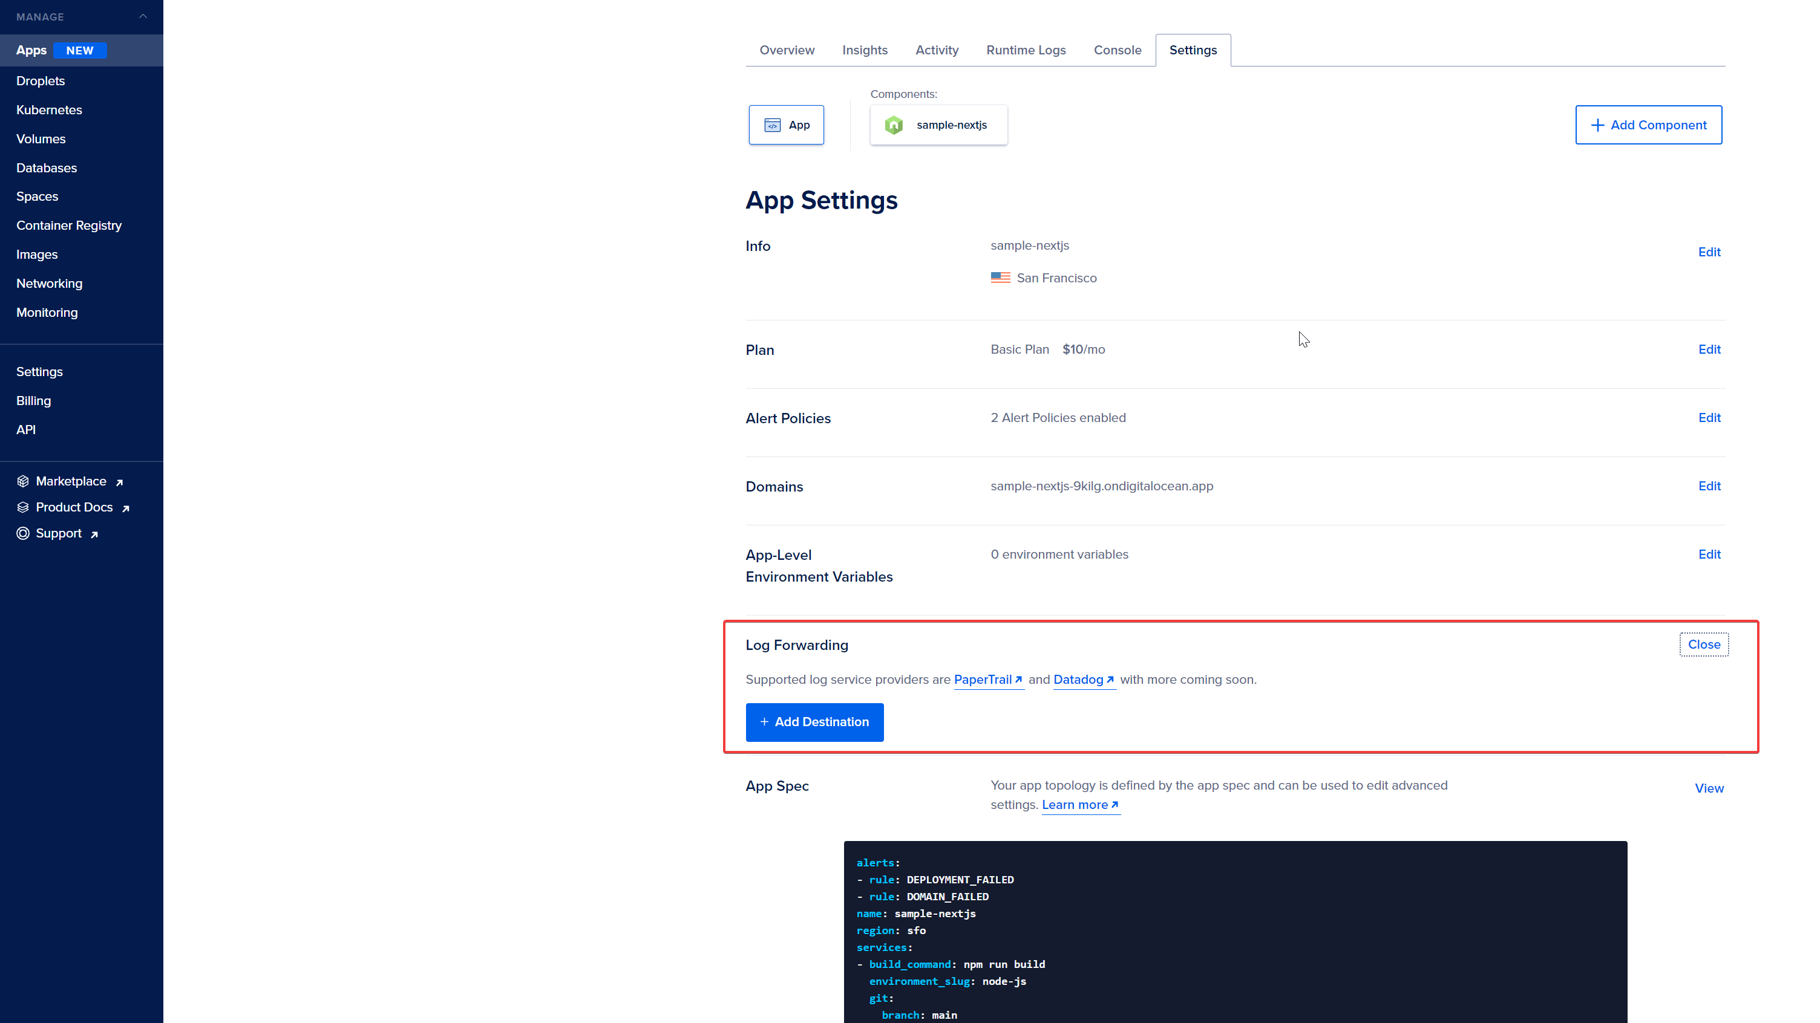Select the App component icon

(x=772, y=125)
